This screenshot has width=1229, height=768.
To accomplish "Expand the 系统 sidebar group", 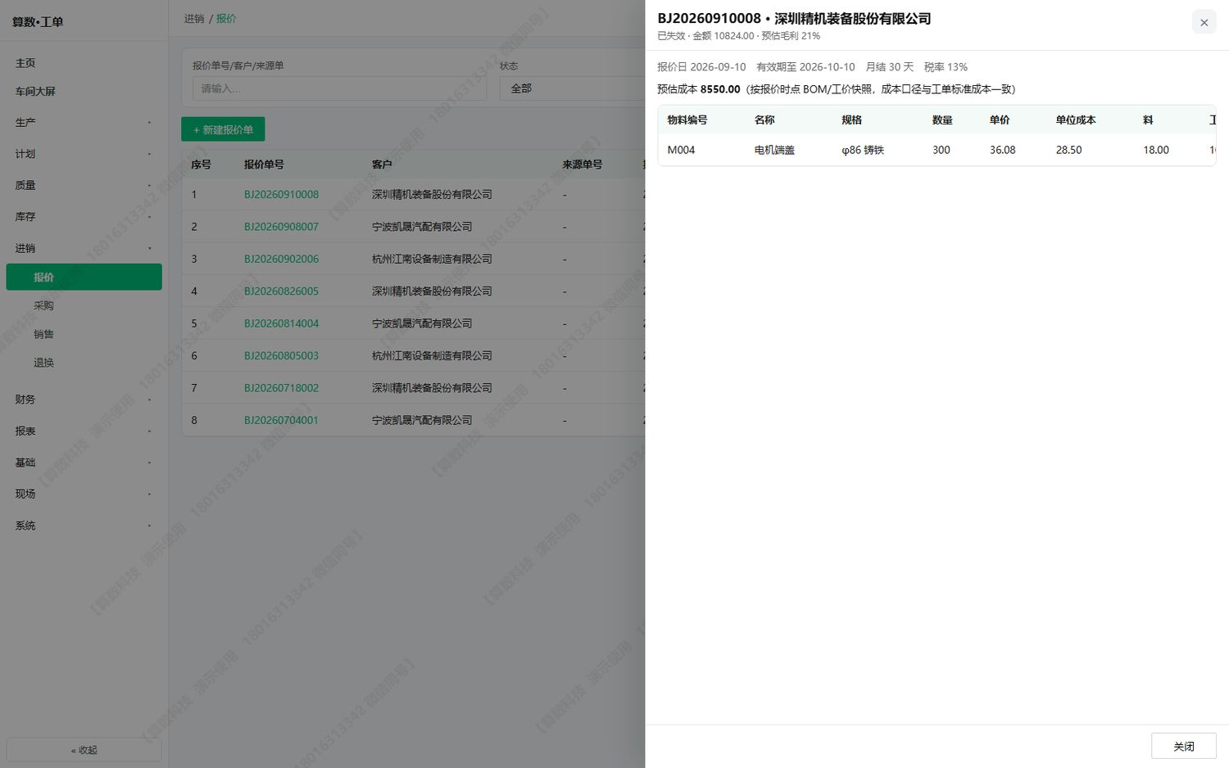I will point(84,526).
